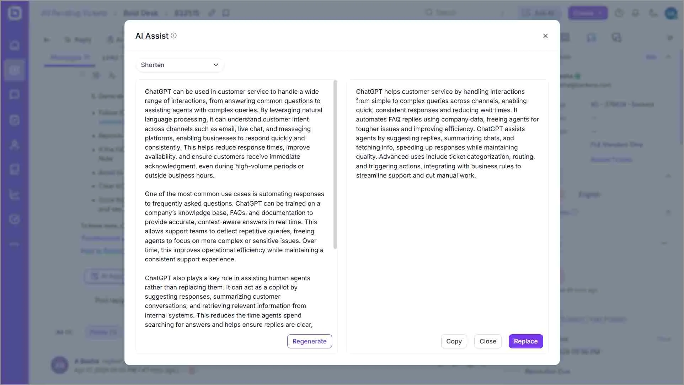Click the copy link icon in the top bar
Viewport: 684px width, 385px height.
tap(212, 13)
